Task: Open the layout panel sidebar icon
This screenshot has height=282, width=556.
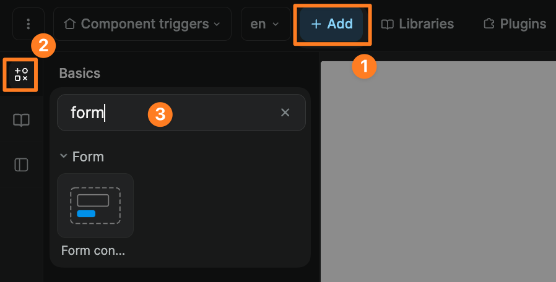Action: [21, 164]
